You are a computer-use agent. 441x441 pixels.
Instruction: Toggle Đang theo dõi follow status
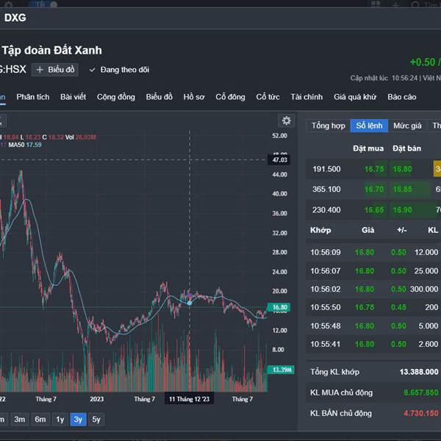click(119, 70)
